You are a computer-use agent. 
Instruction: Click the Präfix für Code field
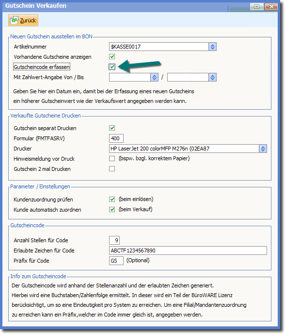(x=116, y=261)
